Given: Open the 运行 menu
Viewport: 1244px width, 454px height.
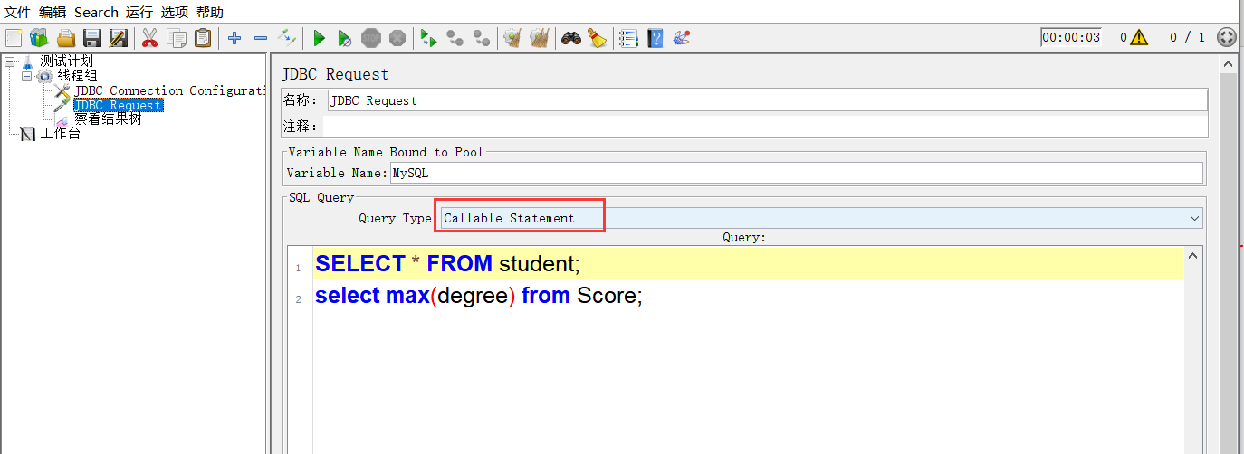Looking at the screenshot, I should coord(139,12).
